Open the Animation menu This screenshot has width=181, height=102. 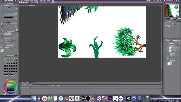(x=27, y=1)
